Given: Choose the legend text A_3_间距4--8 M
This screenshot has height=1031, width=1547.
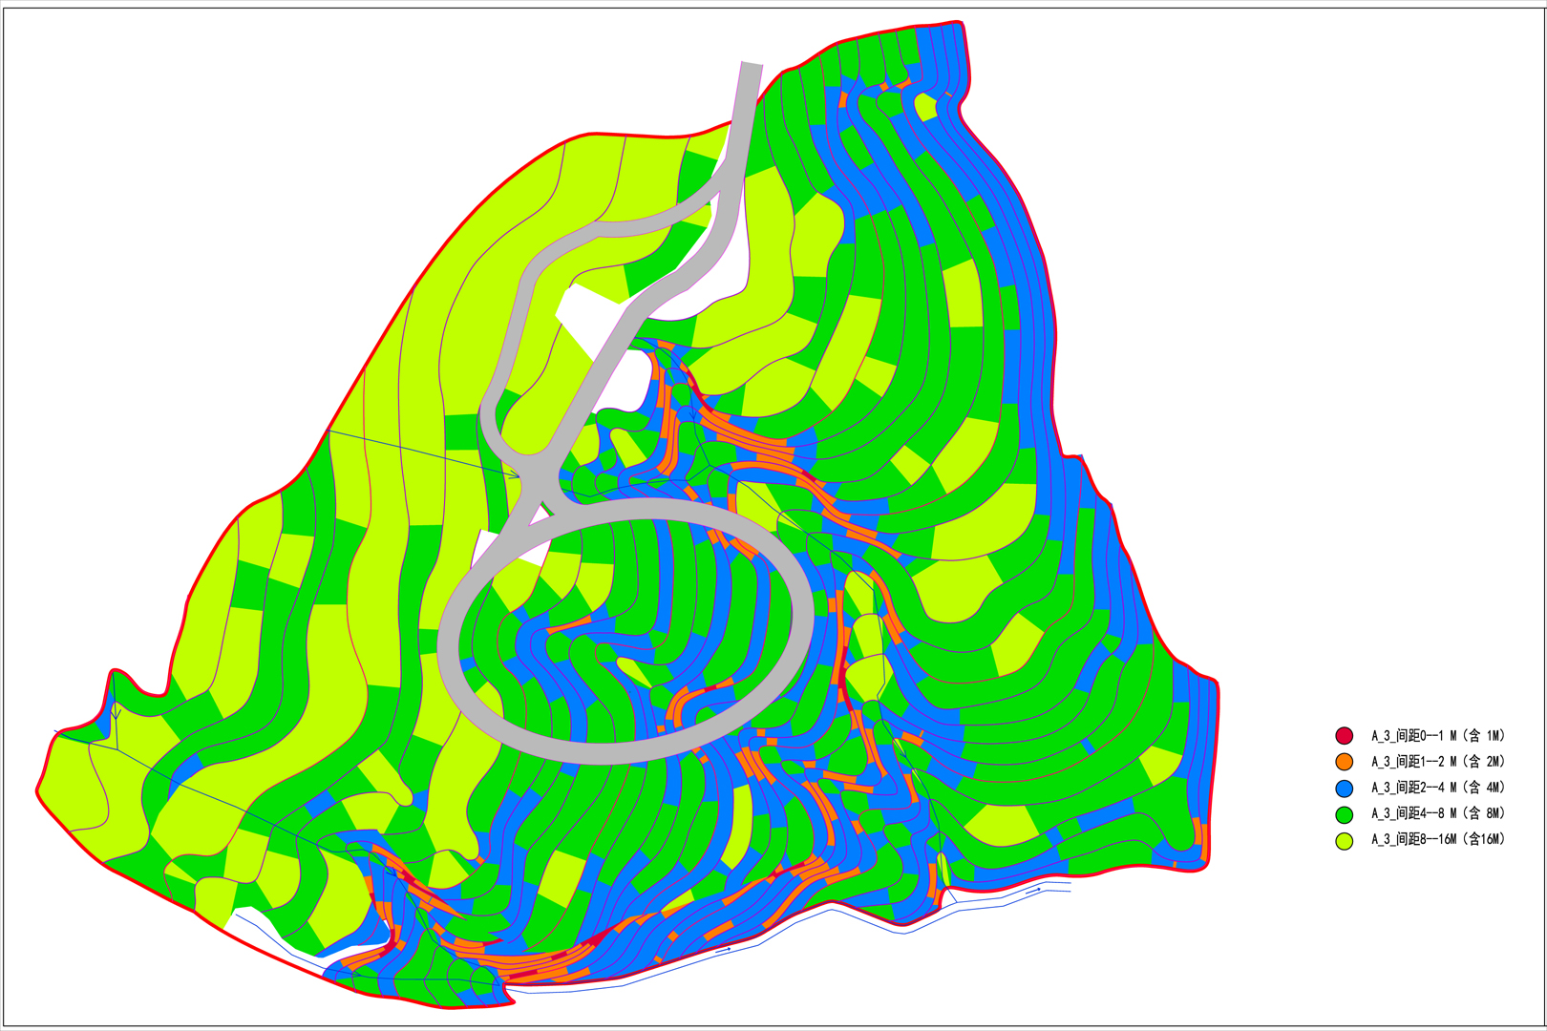Looking at the screenshot, I should pos(1437,813).
